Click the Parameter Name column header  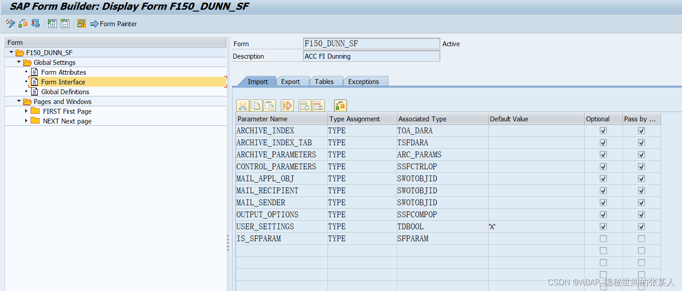pyautogui.click(x=281, y=119)
